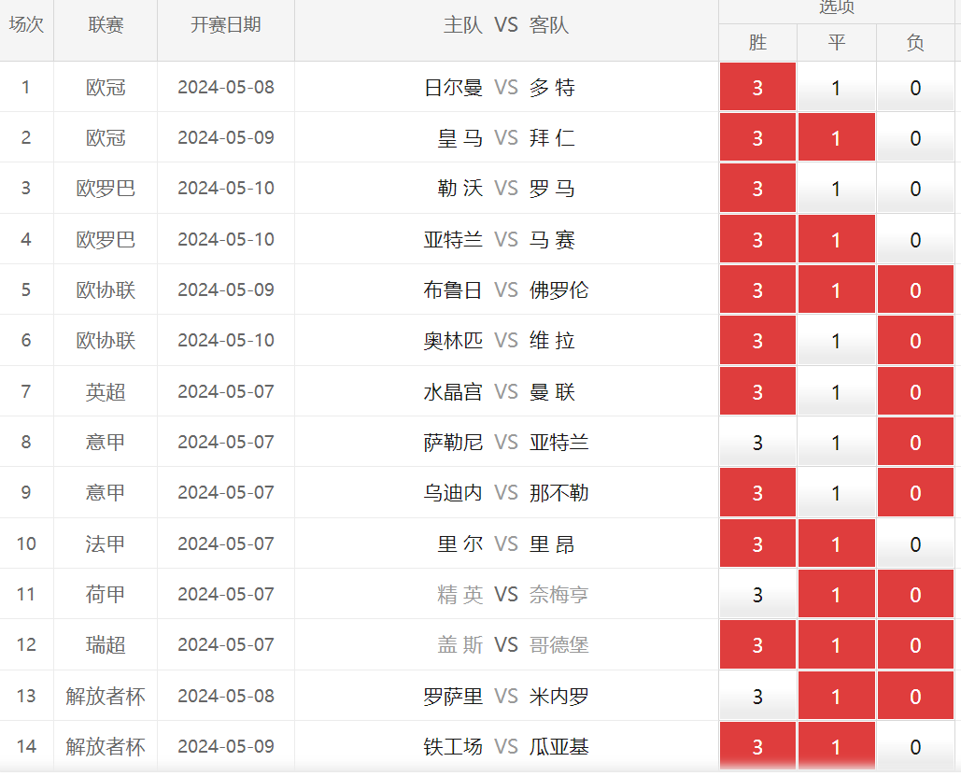
Task: Click match text 皇马 VS 拜仁
Action: tap(506, 138)
